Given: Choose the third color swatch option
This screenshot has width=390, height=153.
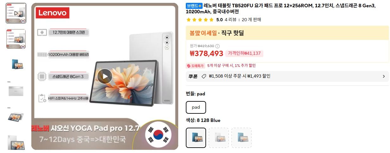Looking at the screenshot, I should coord(242,138).
